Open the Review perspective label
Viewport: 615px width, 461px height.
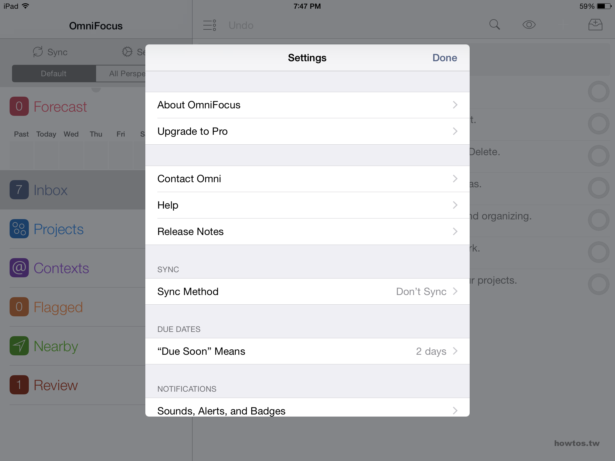tap(56, 385)
